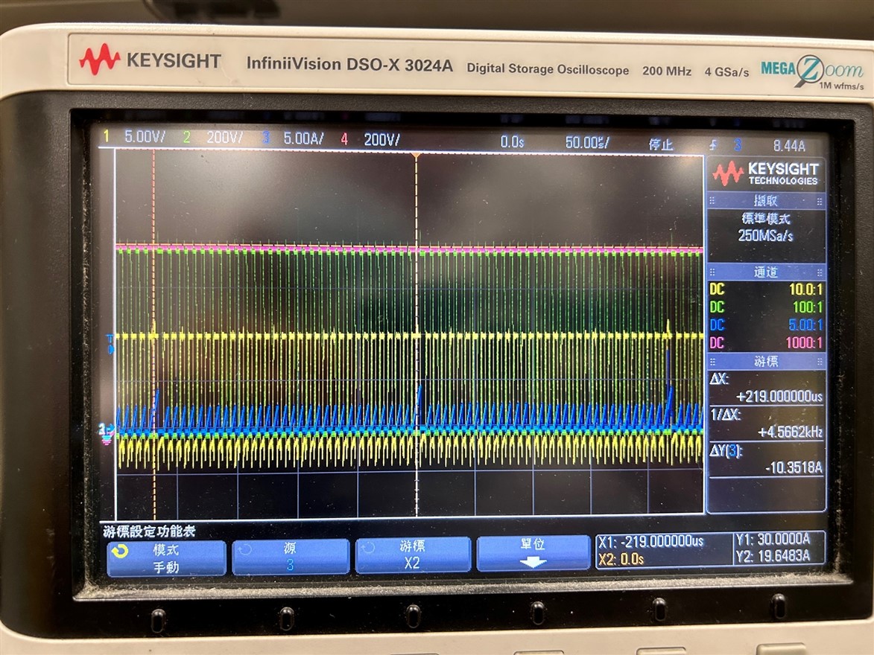Click the Y1 30.0000A cursor value
The height and width of the screenshot is (655, 874).
773,539
